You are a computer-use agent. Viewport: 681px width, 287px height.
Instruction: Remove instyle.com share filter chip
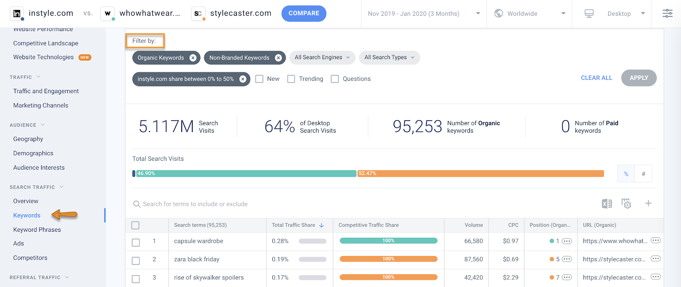pyautogui.click(x=243, y=79)
